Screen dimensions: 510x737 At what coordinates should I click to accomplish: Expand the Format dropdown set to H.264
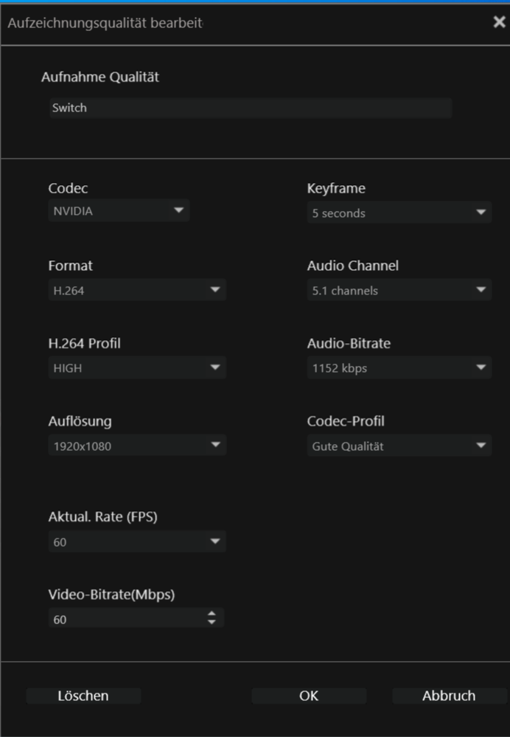tap(136, 291)
